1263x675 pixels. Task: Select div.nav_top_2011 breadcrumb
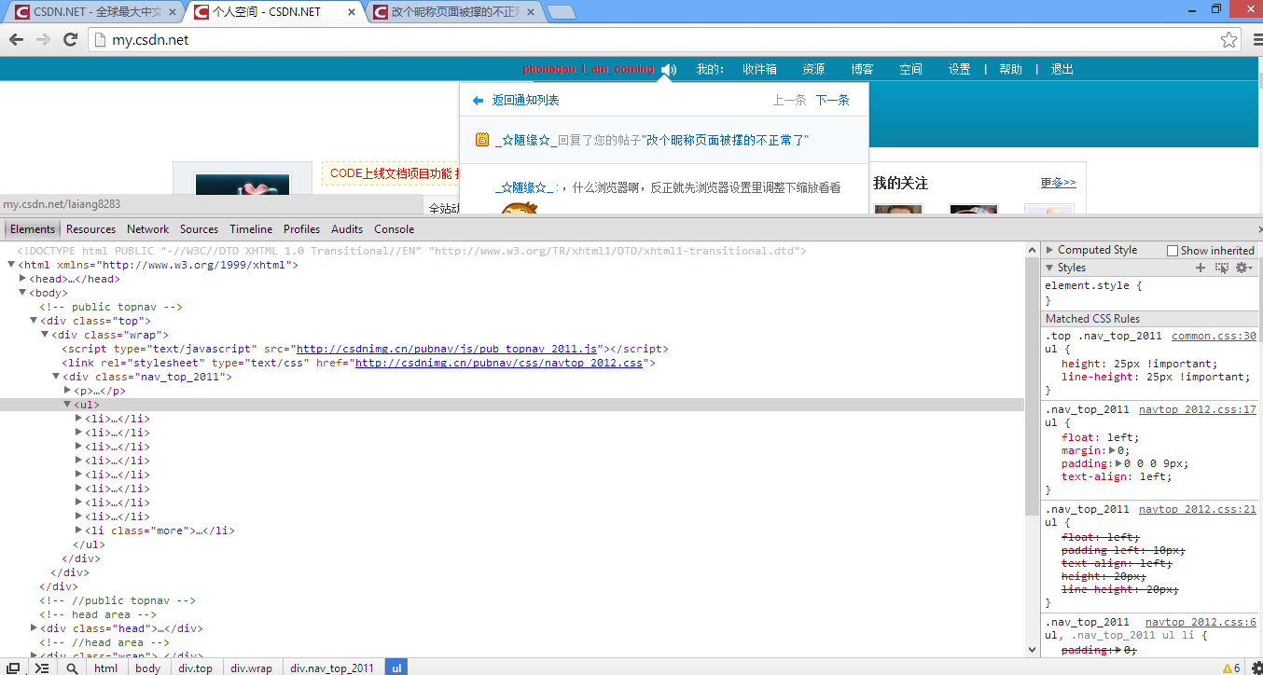click(331, 668)
